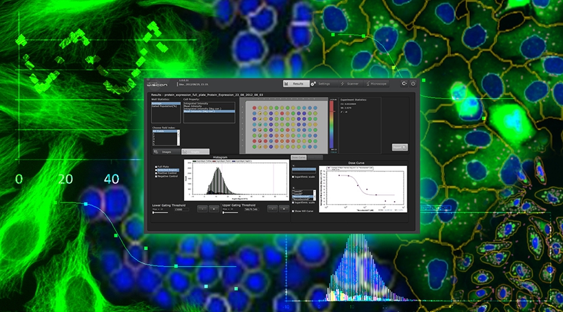563x312 pixels.
Task: Switch to the Scanner tab
Action: tap(350, 83)
